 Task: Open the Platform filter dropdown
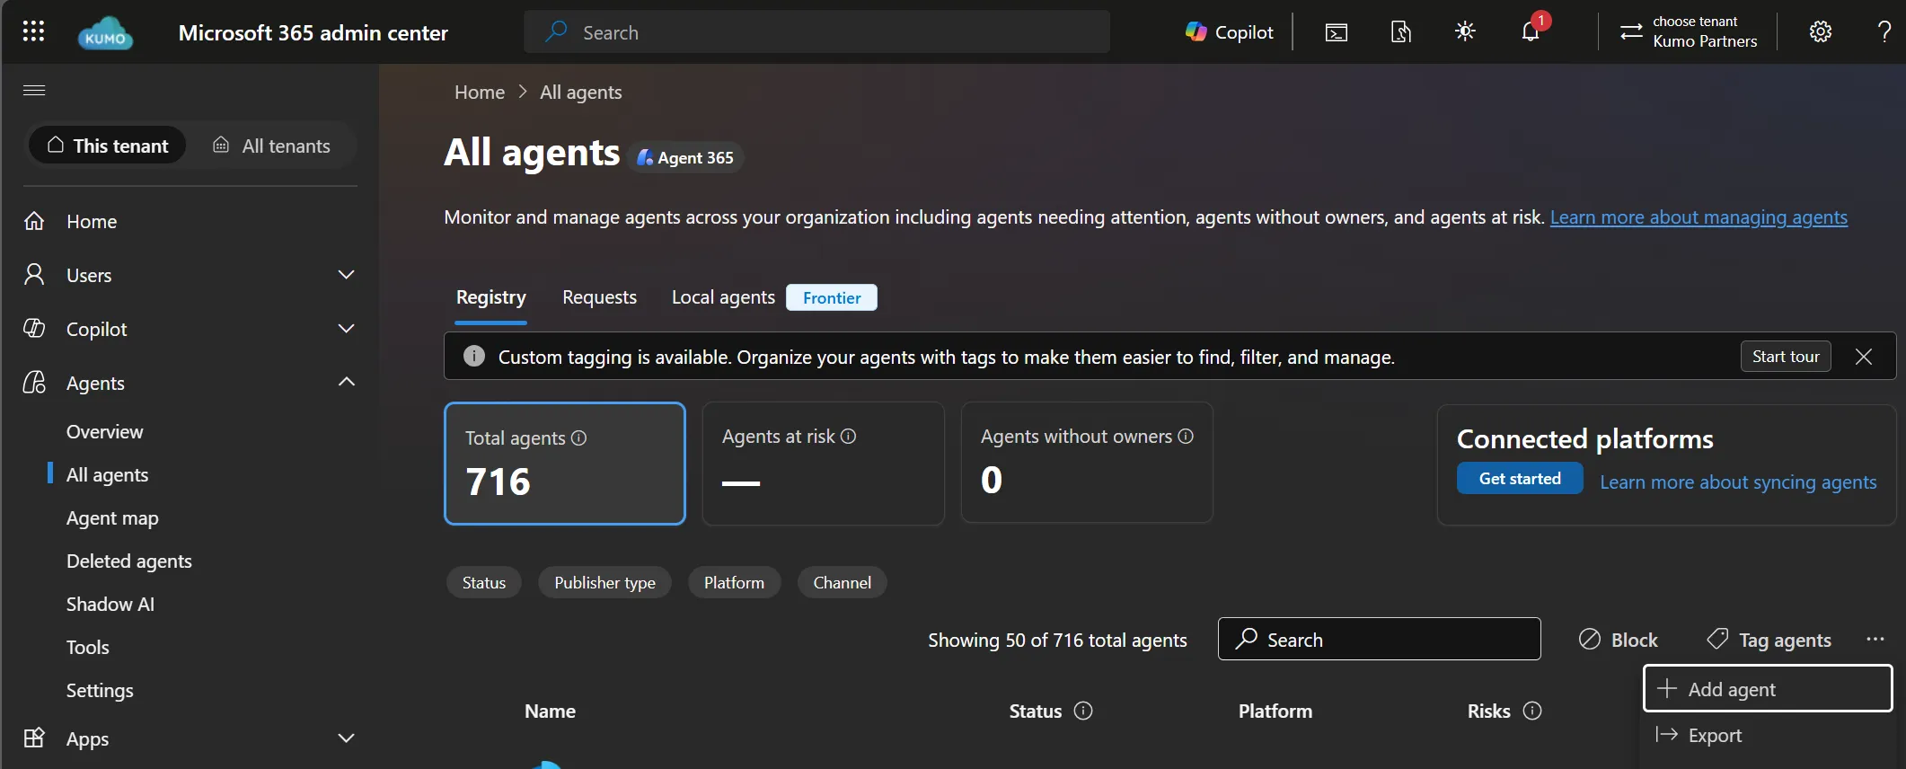pyautogui.click(x=734, y=582)
